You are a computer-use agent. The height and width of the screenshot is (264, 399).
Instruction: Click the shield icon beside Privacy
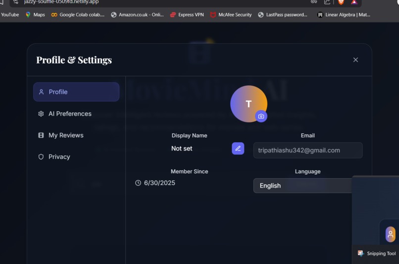(41, 157)
